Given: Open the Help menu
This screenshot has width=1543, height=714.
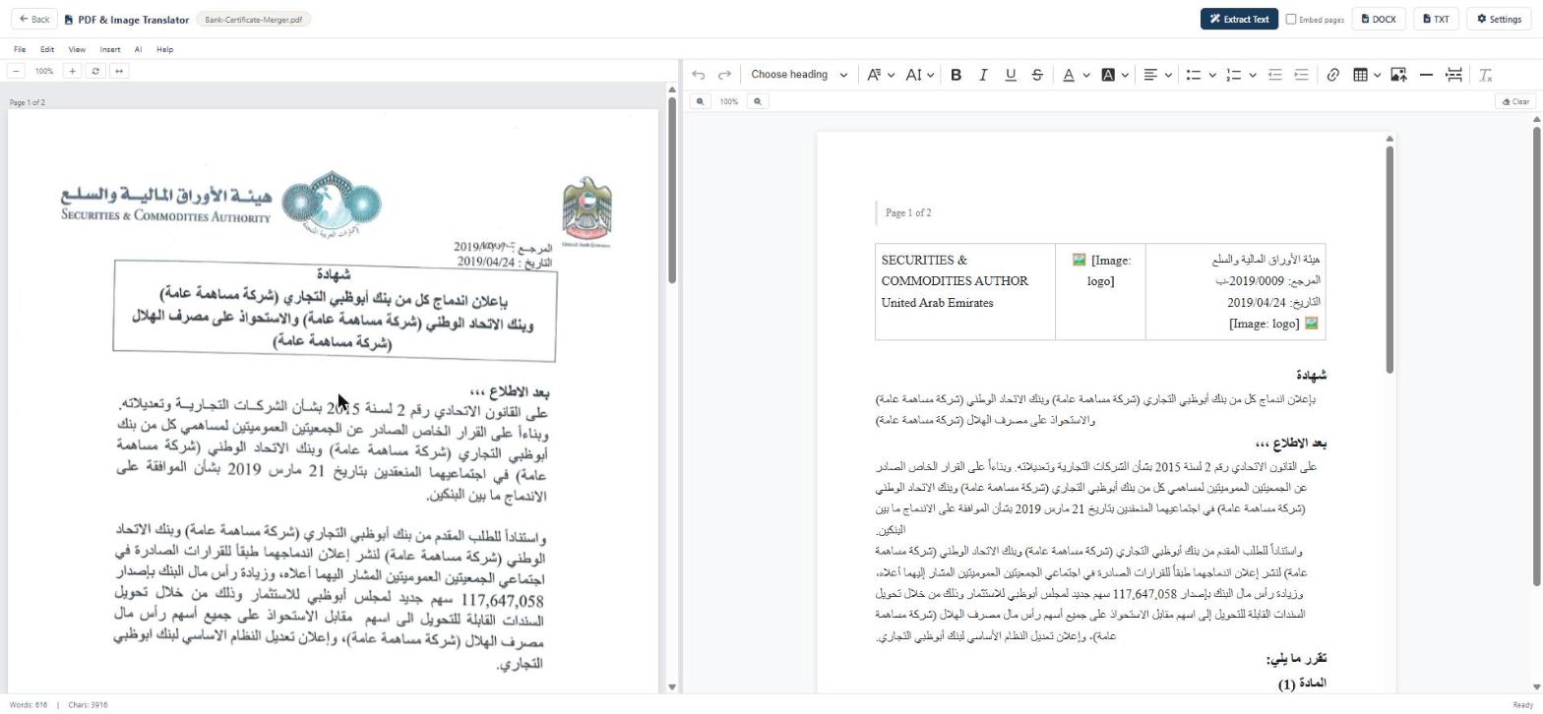Looking at the screenshot, I should tap(164, 49).
